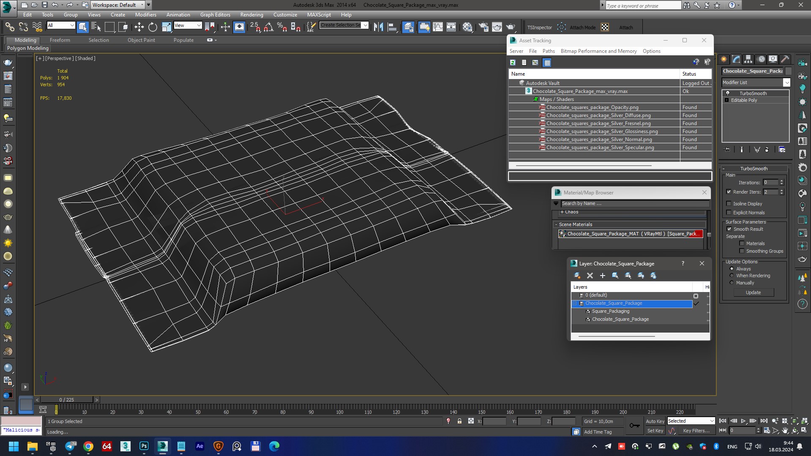Switch to Freeform ribbon tab

click(60, 40)
